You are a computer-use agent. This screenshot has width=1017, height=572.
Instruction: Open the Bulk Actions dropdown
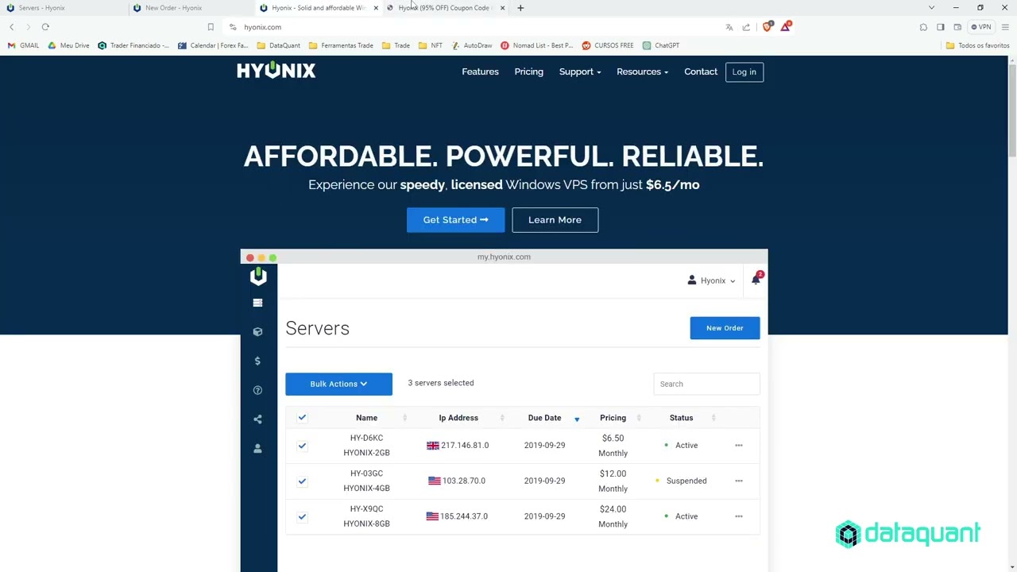pyautogui.click(x=338, y=384)
